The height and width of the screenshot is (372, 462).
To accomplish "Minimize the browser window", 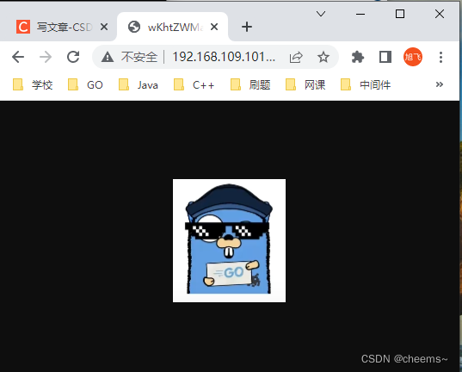I will (x=360, y=14).
